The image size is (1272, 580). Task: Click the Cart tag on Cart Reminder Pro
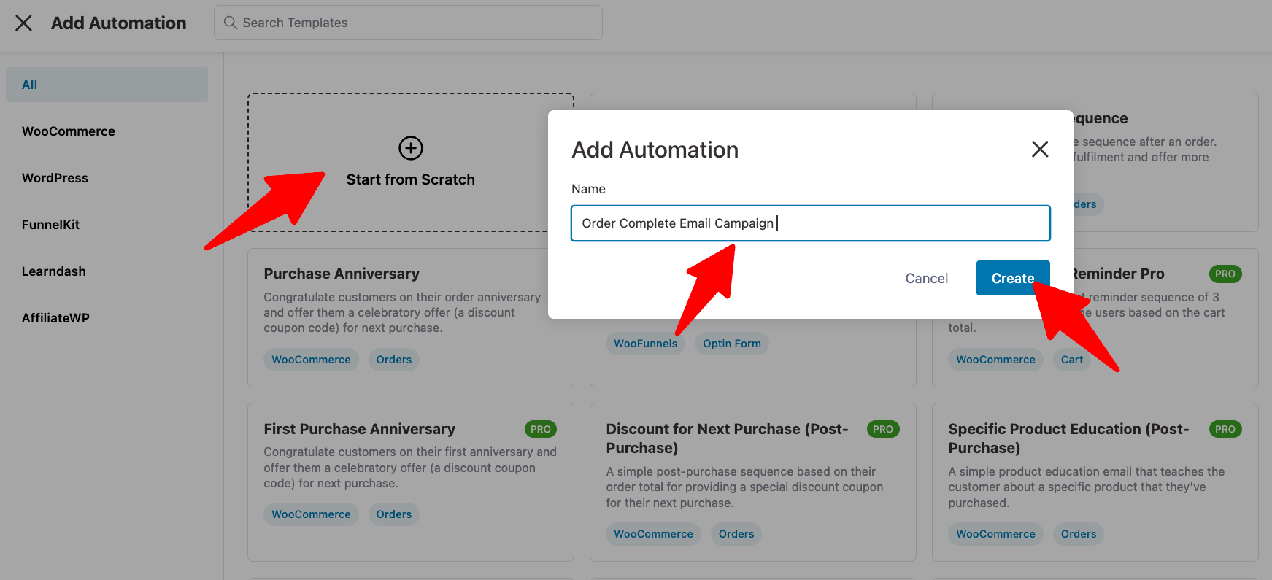(1071, 359)
